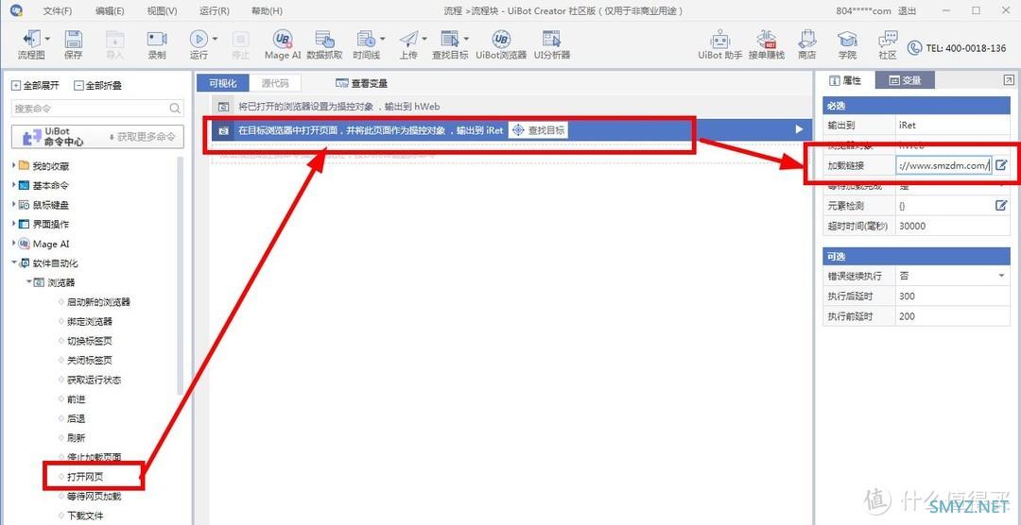Open the 商店 store
1021x525 pixels.
coord(806,45)
